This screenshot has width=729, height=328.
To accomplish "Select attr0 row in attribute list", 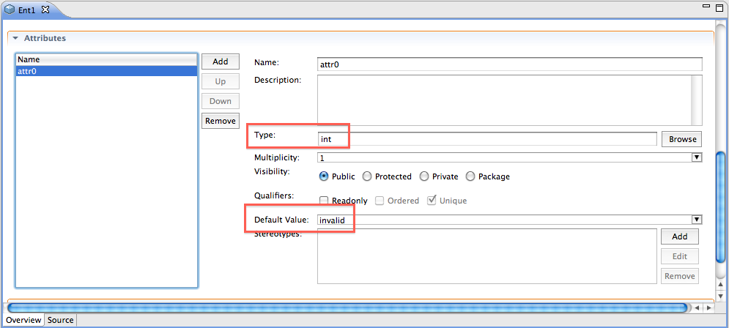I will click(106, 71).
